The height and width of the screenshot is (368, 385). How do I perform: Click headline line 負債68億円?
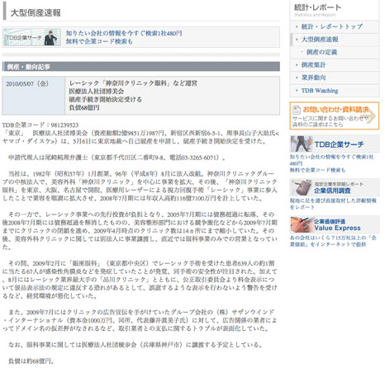pyautogui.click(x=84, y=107)
